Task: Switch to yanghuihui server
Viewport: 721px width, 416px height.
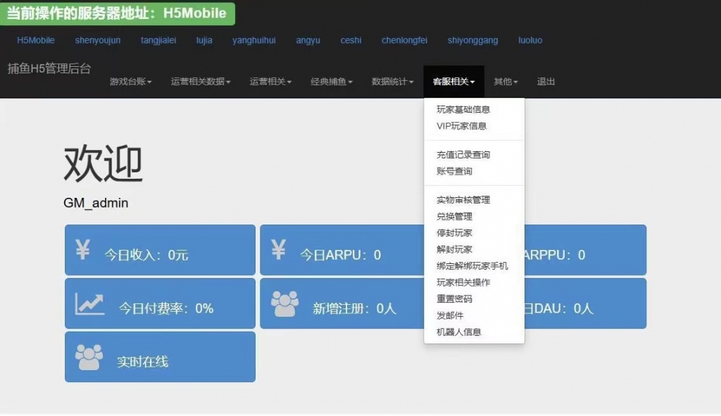Action: tap(253, 40)
